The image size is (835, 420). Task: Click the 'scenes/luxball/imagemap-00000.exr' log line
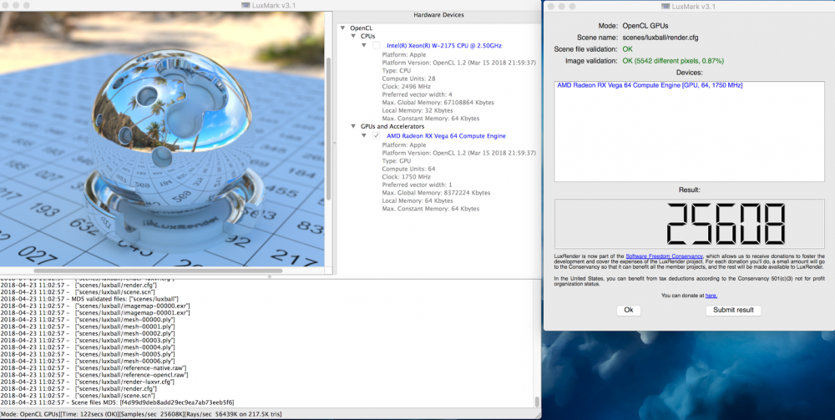(x=95, y=306)
